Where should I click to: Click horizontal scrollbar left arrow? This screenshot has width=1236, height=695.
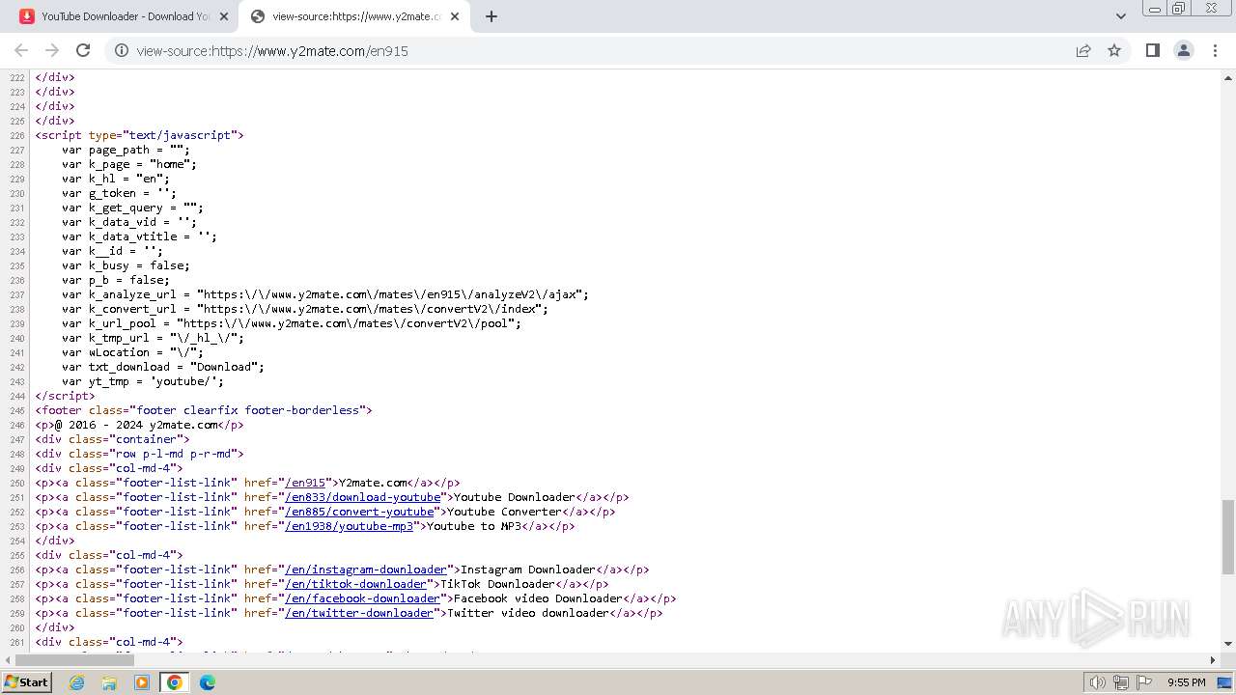click(x=9, y=660)
